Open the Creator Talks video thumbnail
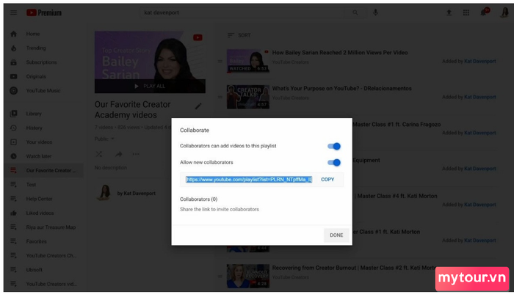514x297 pixels. 248,97
